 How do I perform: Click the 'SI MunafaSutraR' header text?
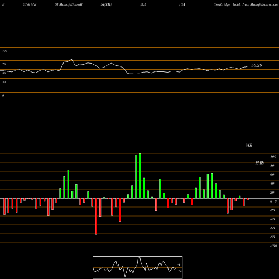(x=69, y=4)
